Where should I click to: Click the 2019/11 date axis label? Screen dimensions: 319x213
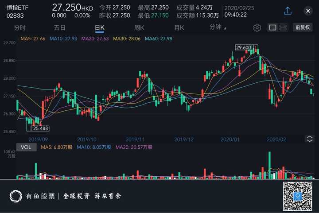[x=135, y=139]
